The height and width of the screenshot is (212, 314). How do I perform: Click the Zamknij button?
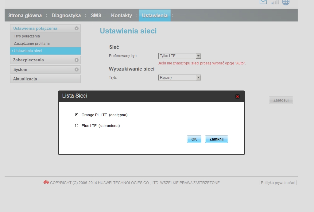(x=216, y=139)
